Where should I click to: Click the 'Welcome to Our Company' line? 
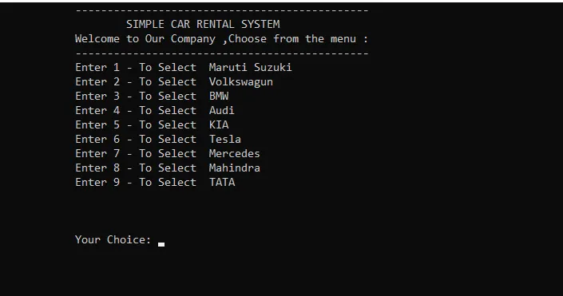coord(221,39)
